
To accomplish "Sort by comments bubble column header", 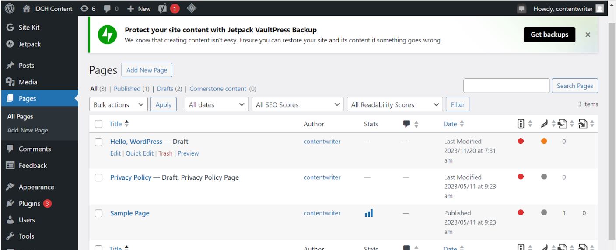I will pos(406,124).
